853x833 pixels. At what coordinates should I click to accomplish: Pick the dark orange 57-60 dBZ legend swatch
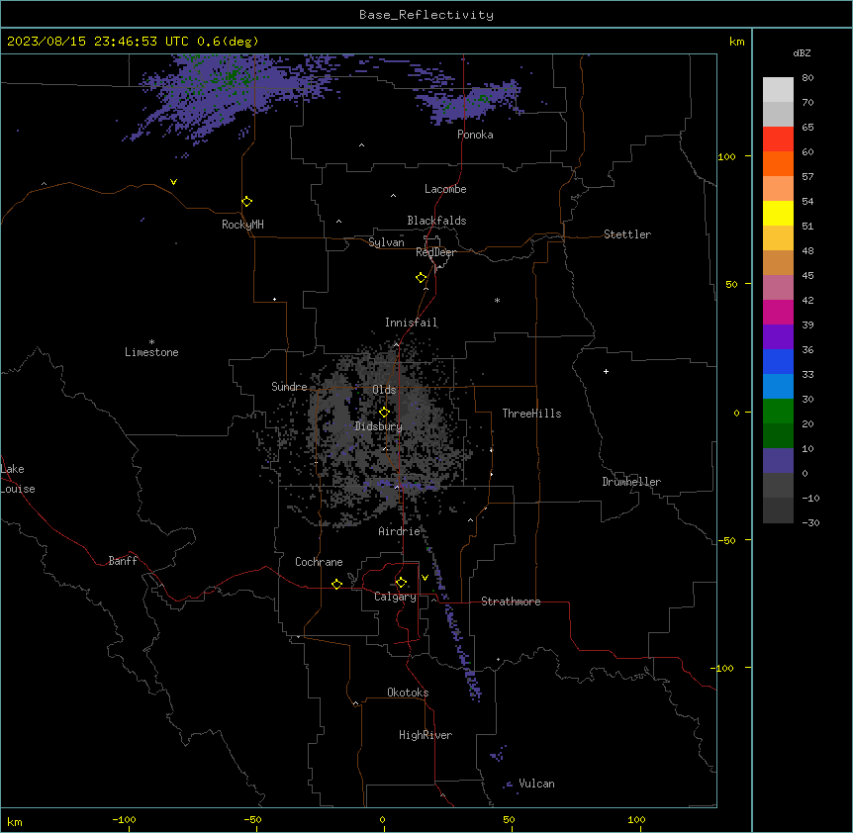(778, 163)
